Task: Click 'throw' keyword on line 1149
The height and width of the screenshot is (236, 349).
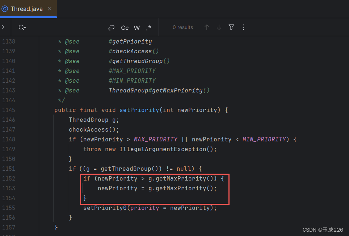Action: [92, 149]
